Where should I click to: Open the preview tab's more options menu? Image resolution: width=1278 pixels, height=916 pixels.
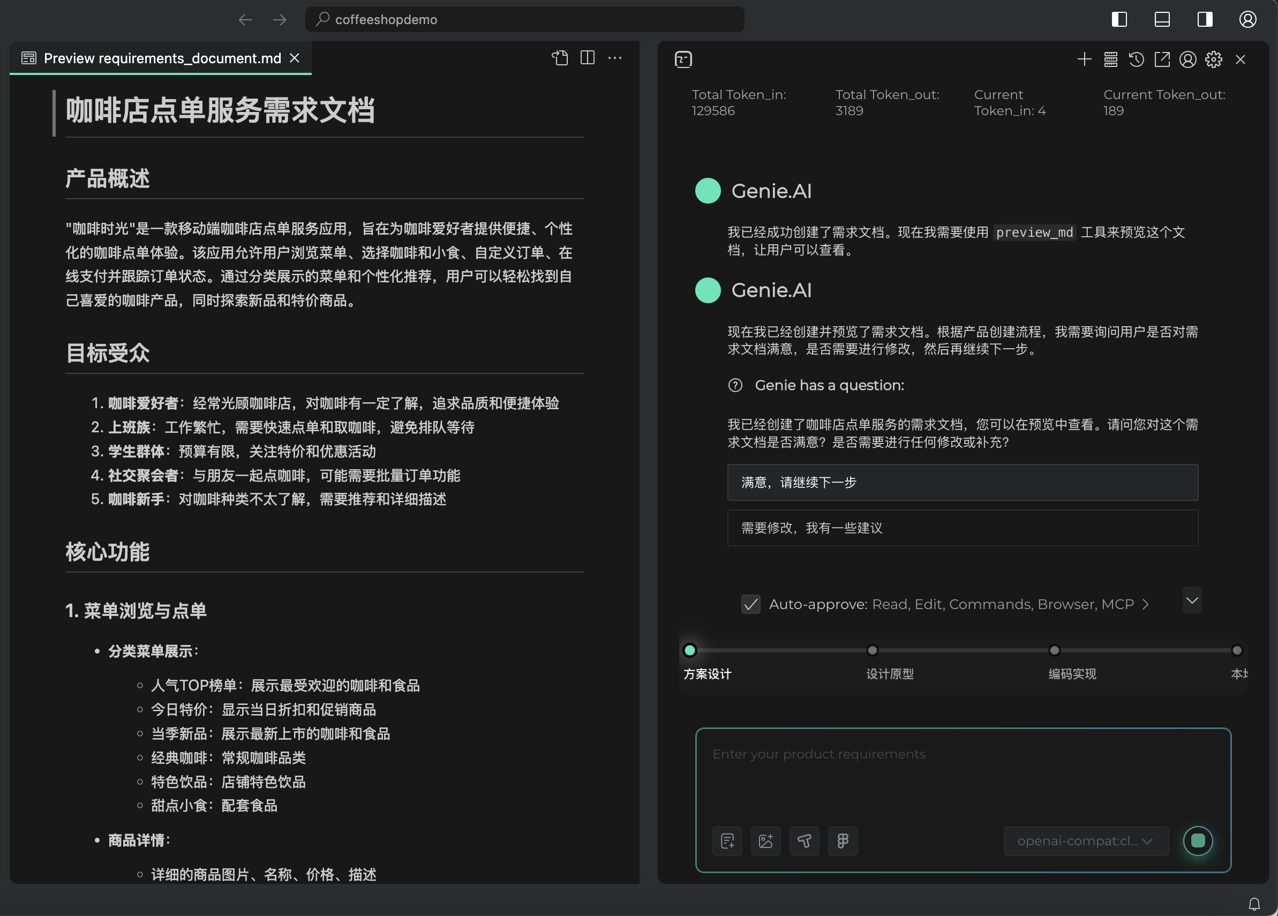[615, 57]
